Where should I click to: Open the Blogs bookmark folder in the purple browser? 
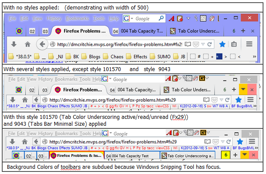91,56
